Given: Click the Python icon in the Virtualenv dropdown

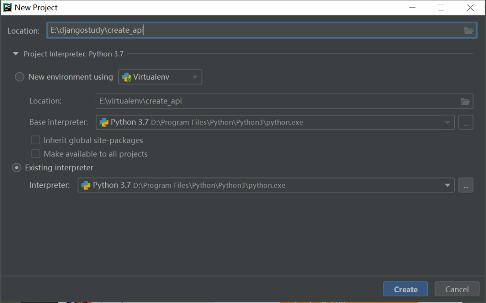Looking at the screenshot, I should (126, 77).
